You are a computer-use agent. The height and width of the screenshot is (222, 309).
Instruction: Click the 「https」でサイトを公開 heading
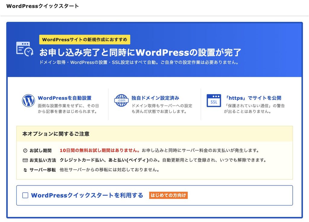(x=253, y=98)
